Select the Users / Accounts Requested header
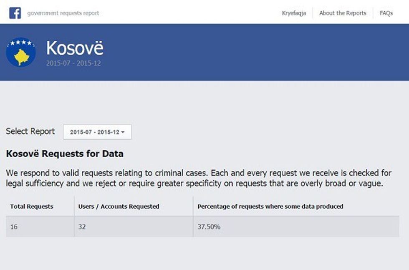Viewport: 409px width, 270px height. point(119,206)
